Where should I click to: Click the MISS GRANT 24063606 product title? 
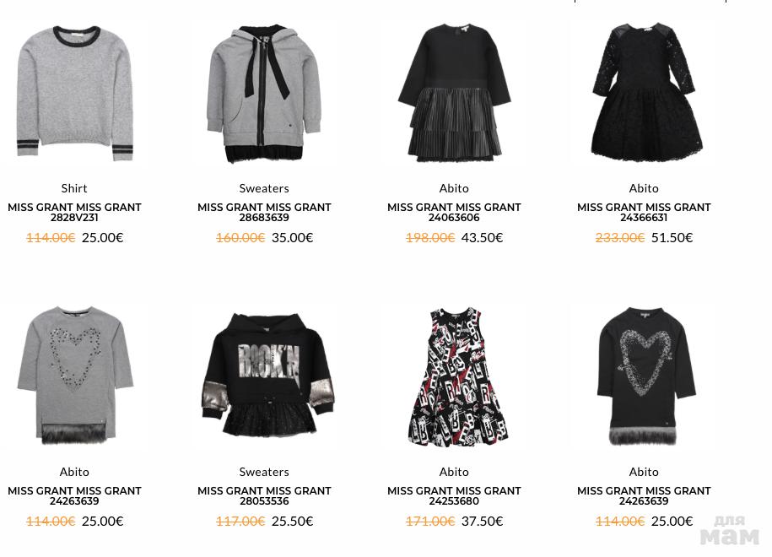(x=454, y=213)
